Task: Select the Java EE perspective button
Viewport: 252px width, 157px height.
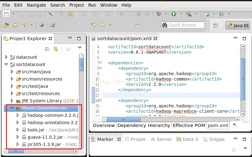Action: [x=238, y=26]
